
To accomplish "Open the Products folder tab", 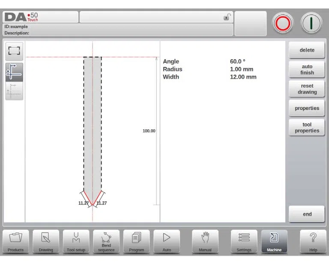I will coord(16,241).
